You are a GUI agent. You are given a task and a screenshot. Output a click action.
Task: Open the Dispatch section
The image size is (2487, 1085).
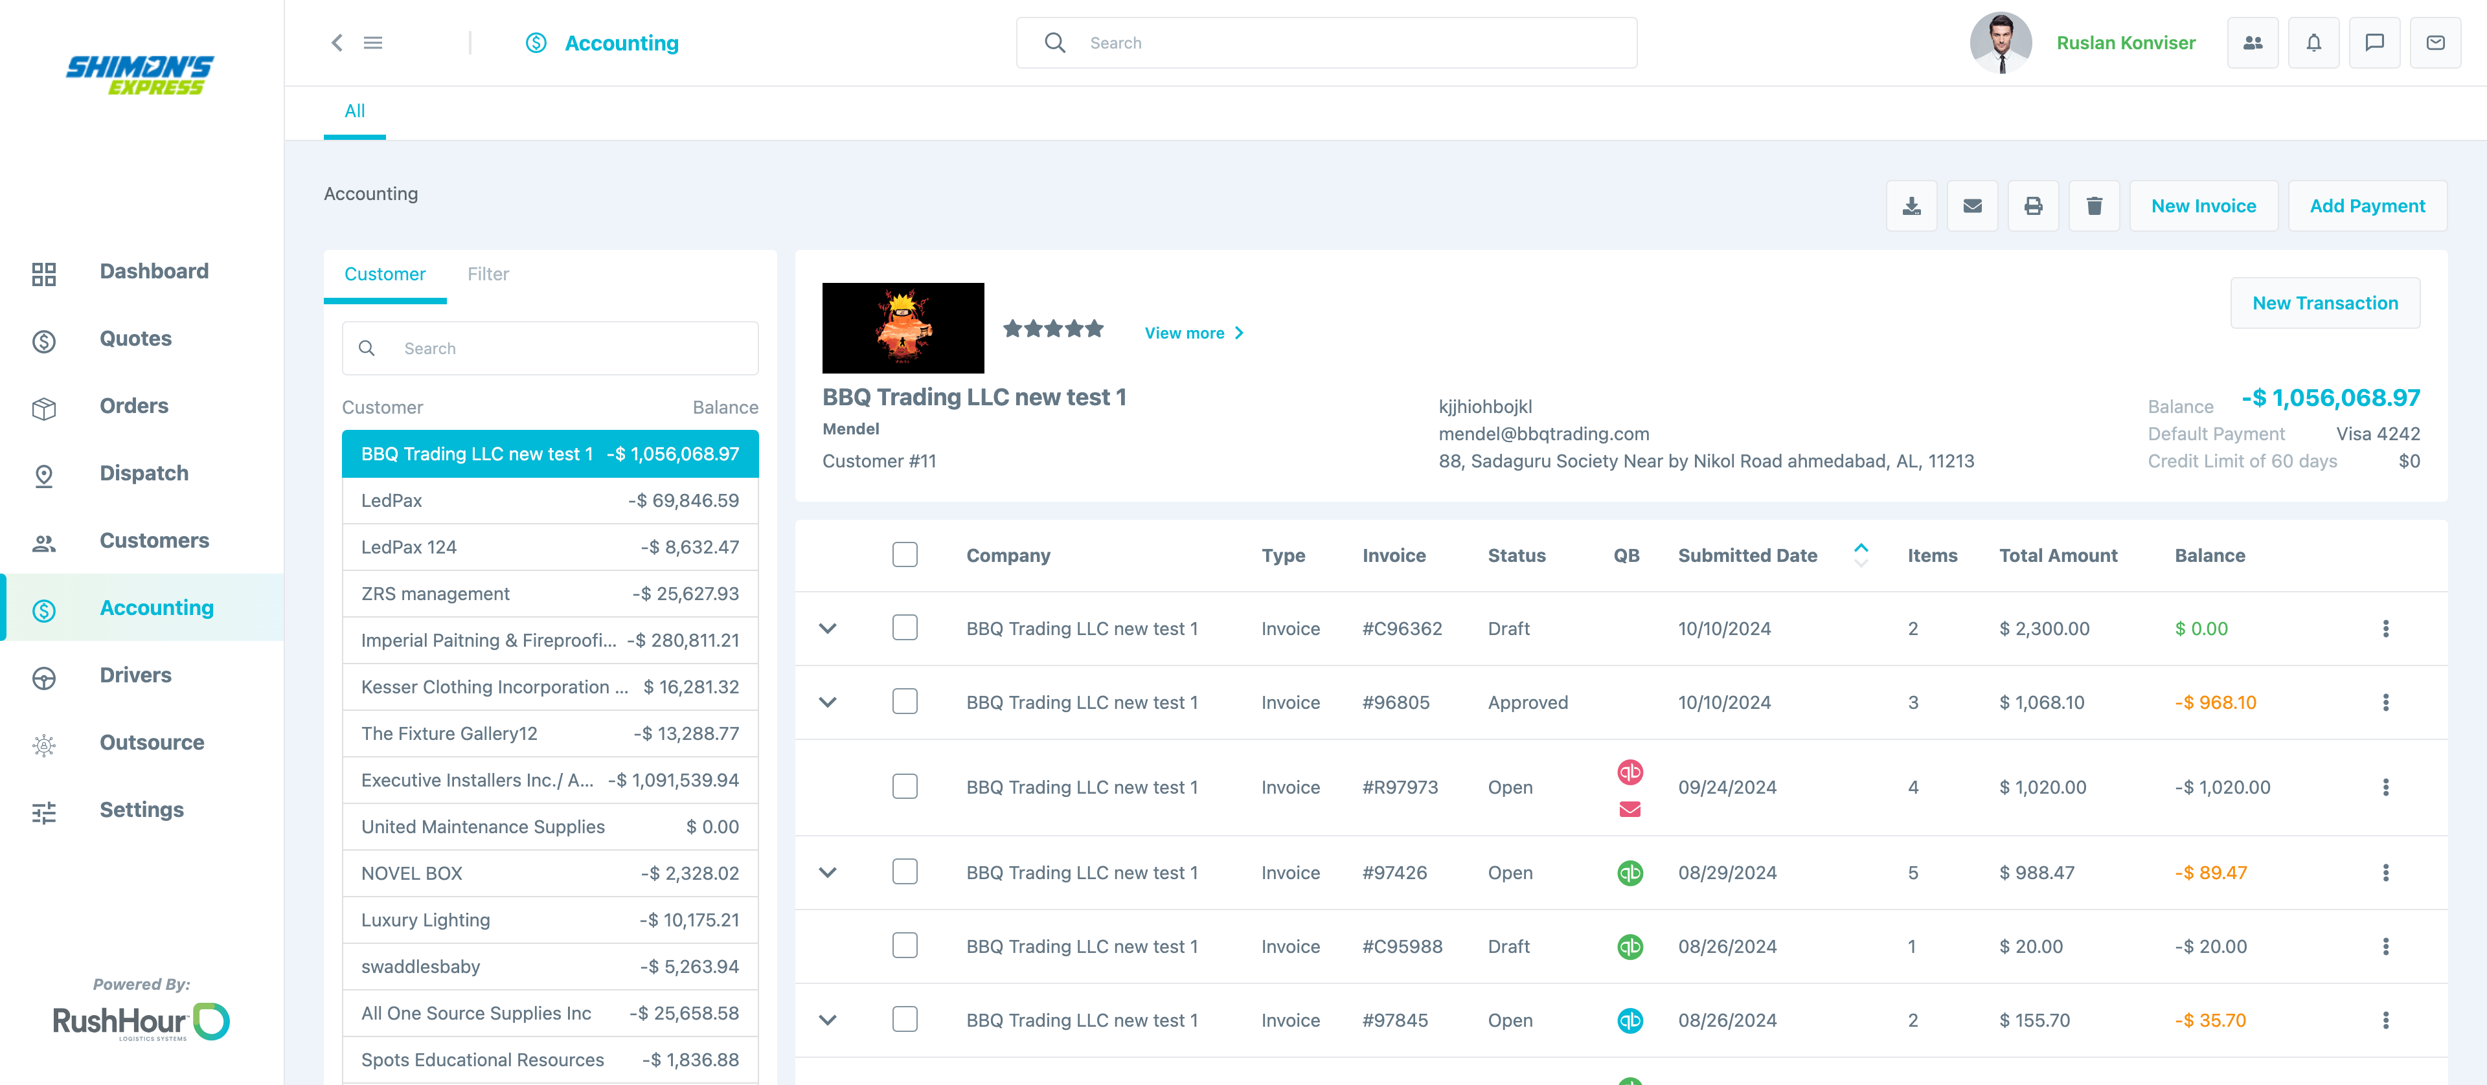[x=144, y=473]
